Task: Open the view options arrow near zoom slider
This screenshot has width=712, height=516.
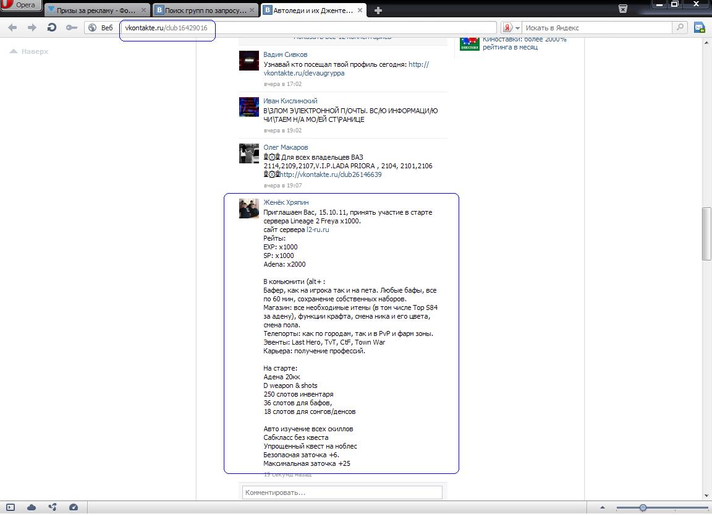Action: [x=603, y=507]
